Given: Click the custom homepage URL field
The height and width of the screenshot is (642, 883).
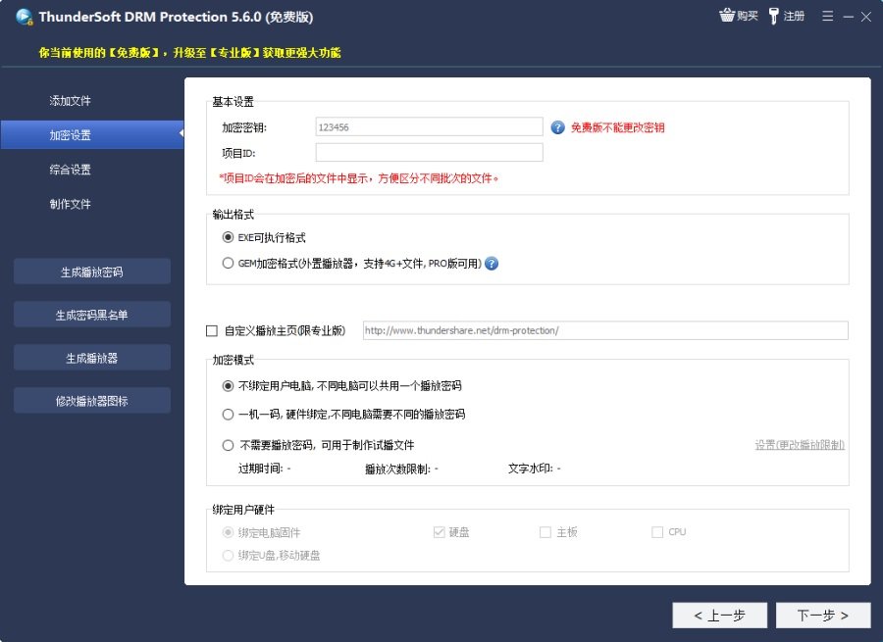Looking at the screenshot, I should pos(605,331).
